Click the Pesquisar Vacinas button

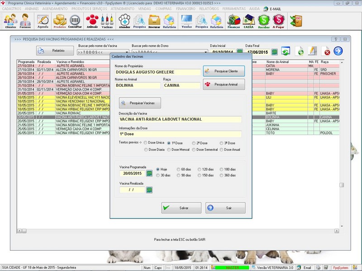pyautogui.click(x=140, y=103)
